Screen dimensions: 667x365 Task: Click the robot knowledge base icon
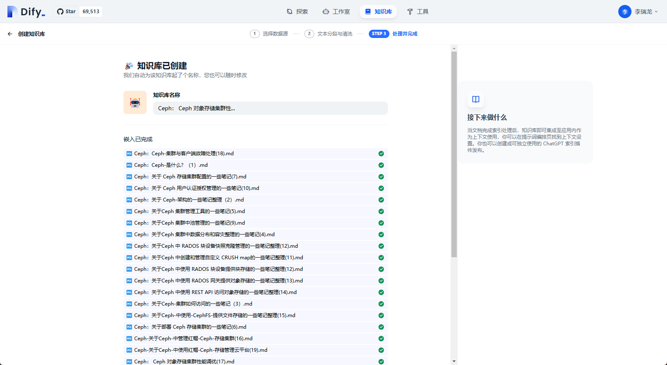tap(135, 102)
